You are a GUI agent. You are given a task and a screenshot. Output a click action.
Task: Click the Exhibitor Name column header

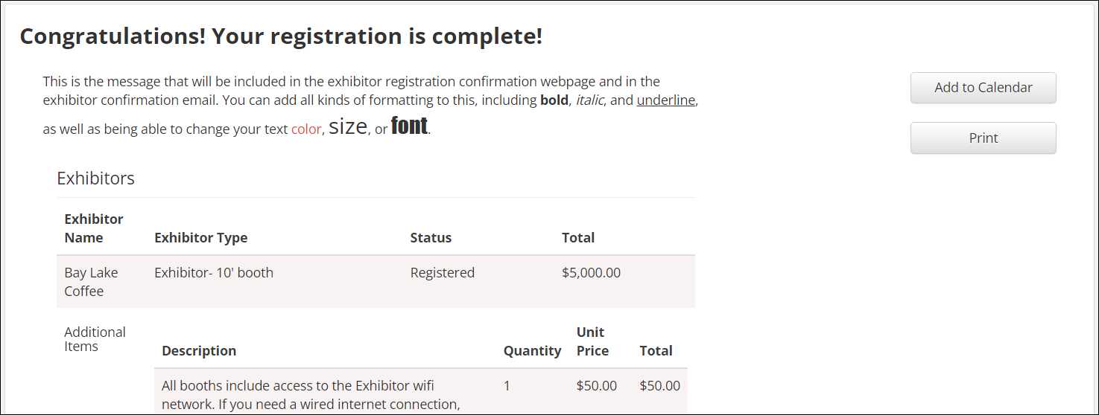94,228
